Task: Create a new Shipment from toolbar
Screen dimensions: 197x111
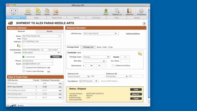Action: (x=28, y=12)
